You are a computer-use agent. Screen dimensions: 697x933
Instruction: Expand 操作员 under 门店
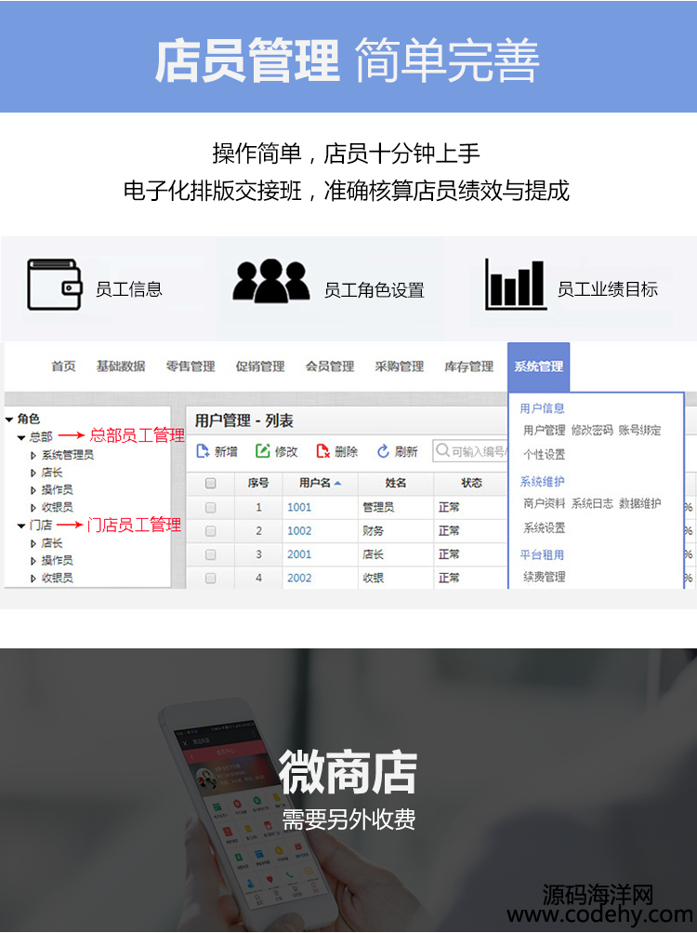pos(33,561)
